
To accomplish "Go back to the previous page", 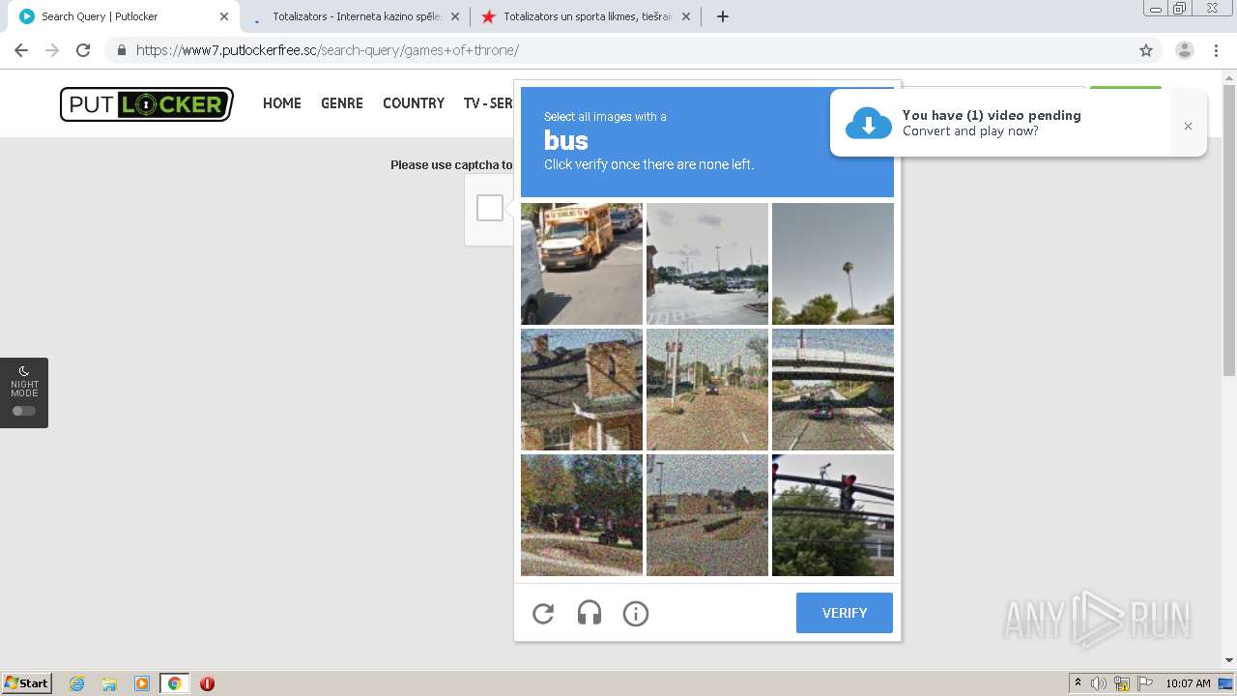I will pos(21,50).
